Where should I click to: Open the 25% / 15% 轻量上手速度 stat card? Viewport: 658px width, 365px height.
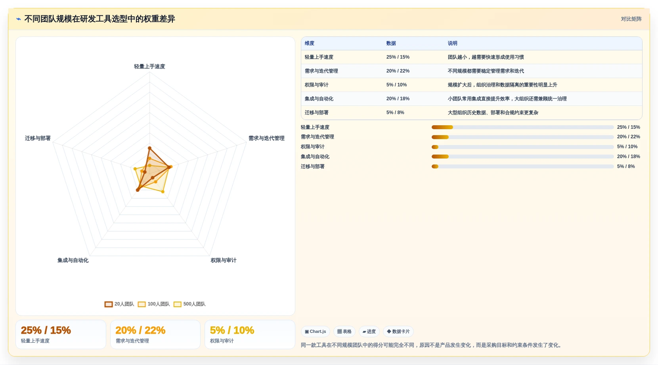[x=61, y=334]
